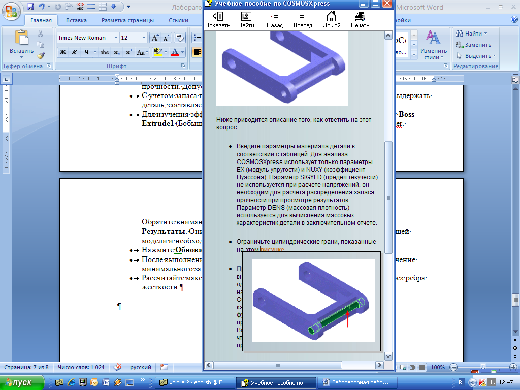Go forward with Вперед in help window
Viewport: 520px width, 390px height.
coord(303,20)
